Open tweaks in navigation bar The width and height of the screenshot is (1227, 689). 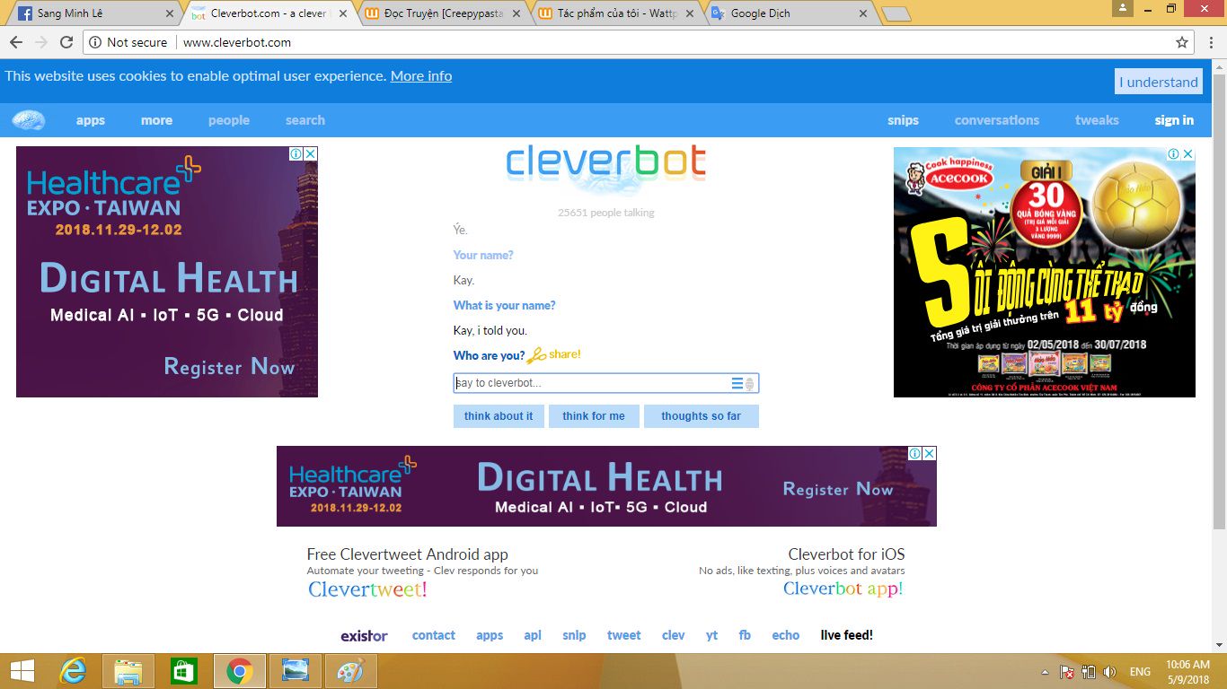[x=1097, y=120]
